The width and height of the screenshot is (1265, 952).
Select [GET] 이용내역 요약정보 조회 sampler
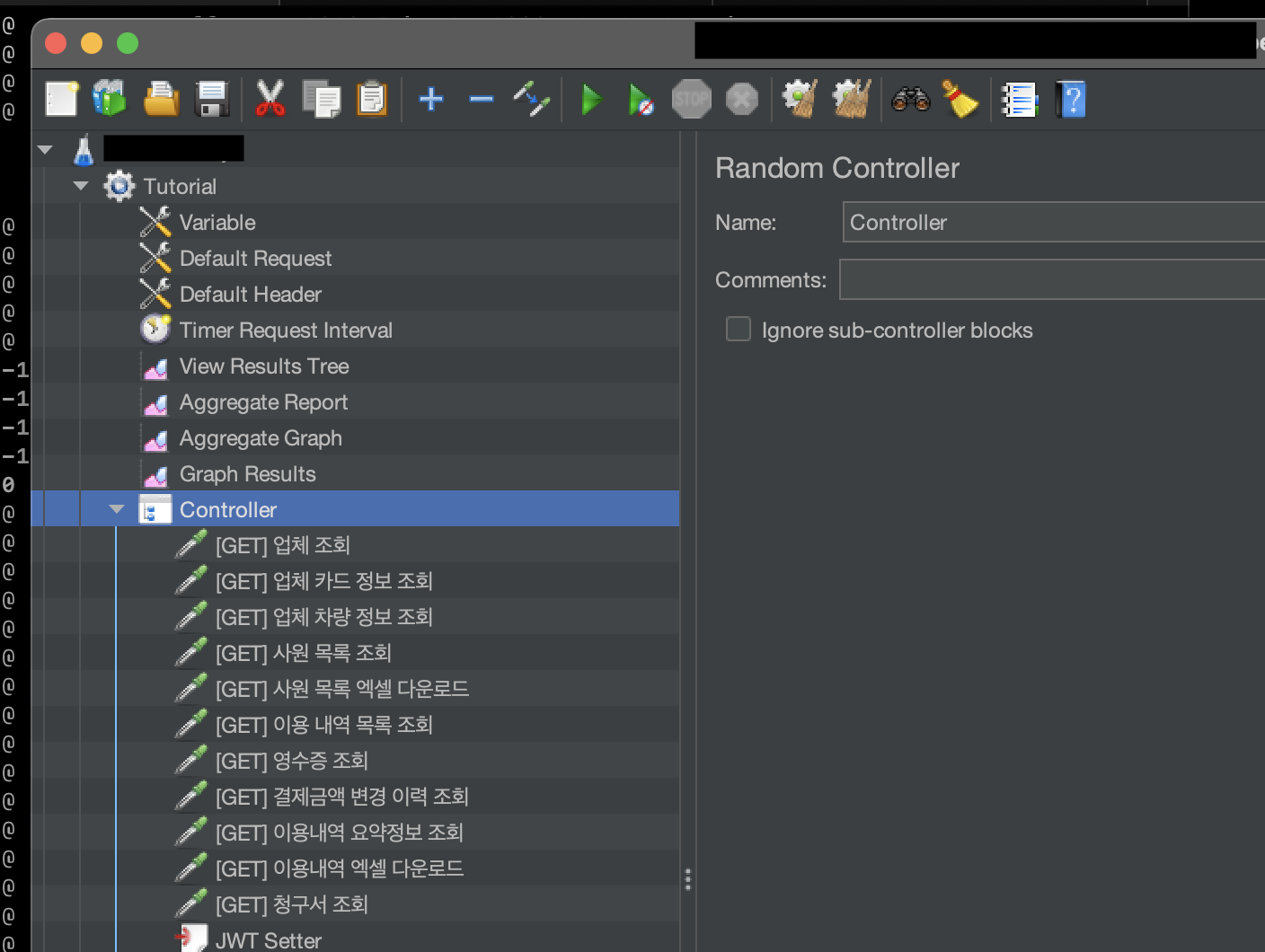pyautogui.click(x=339, y=833)
